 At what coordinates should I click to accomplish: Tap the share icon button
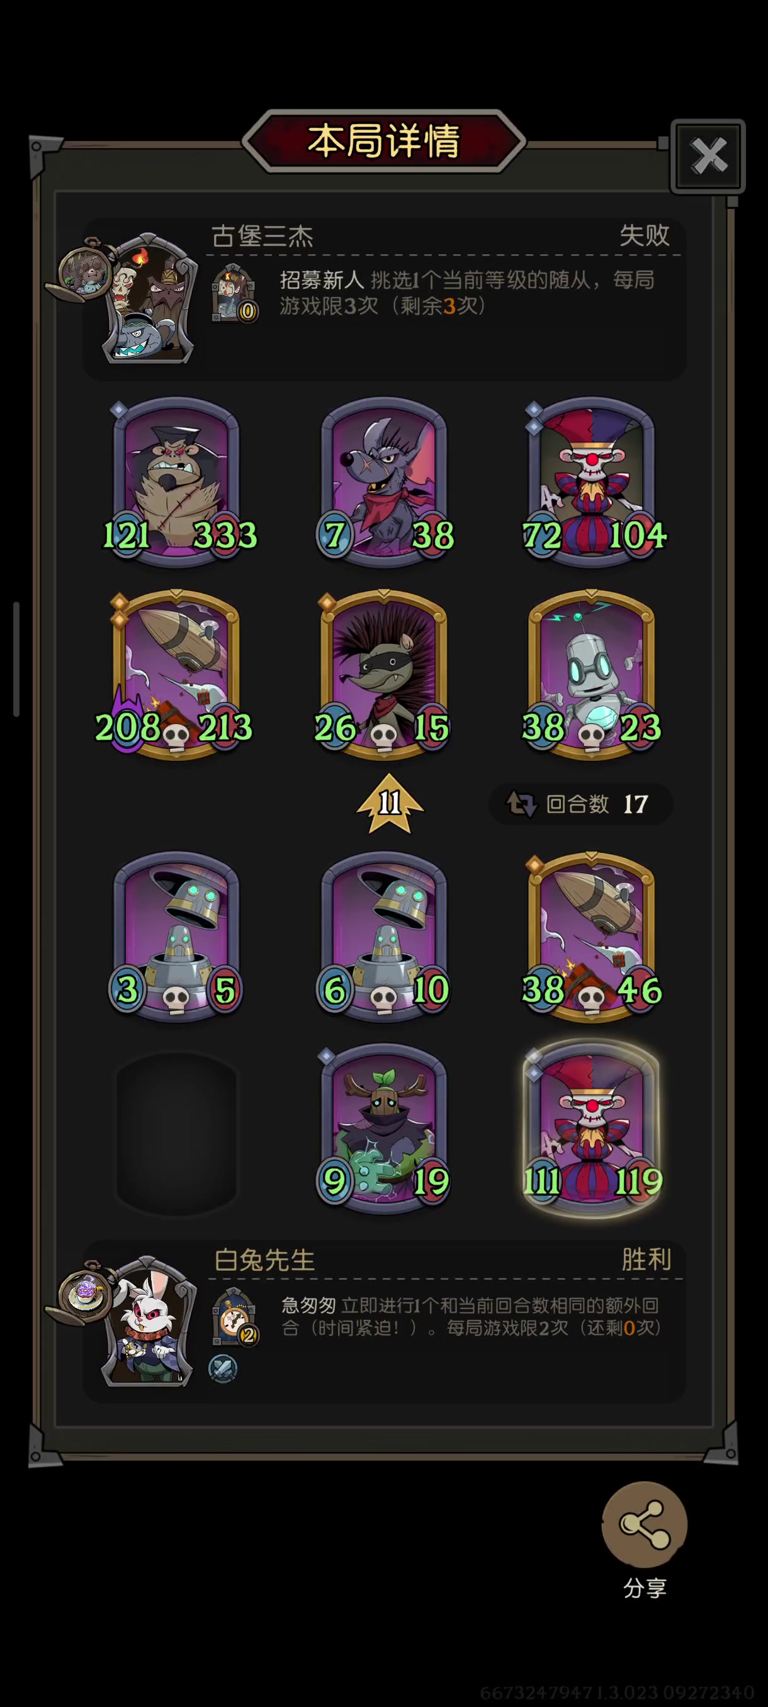[644, 1524]
